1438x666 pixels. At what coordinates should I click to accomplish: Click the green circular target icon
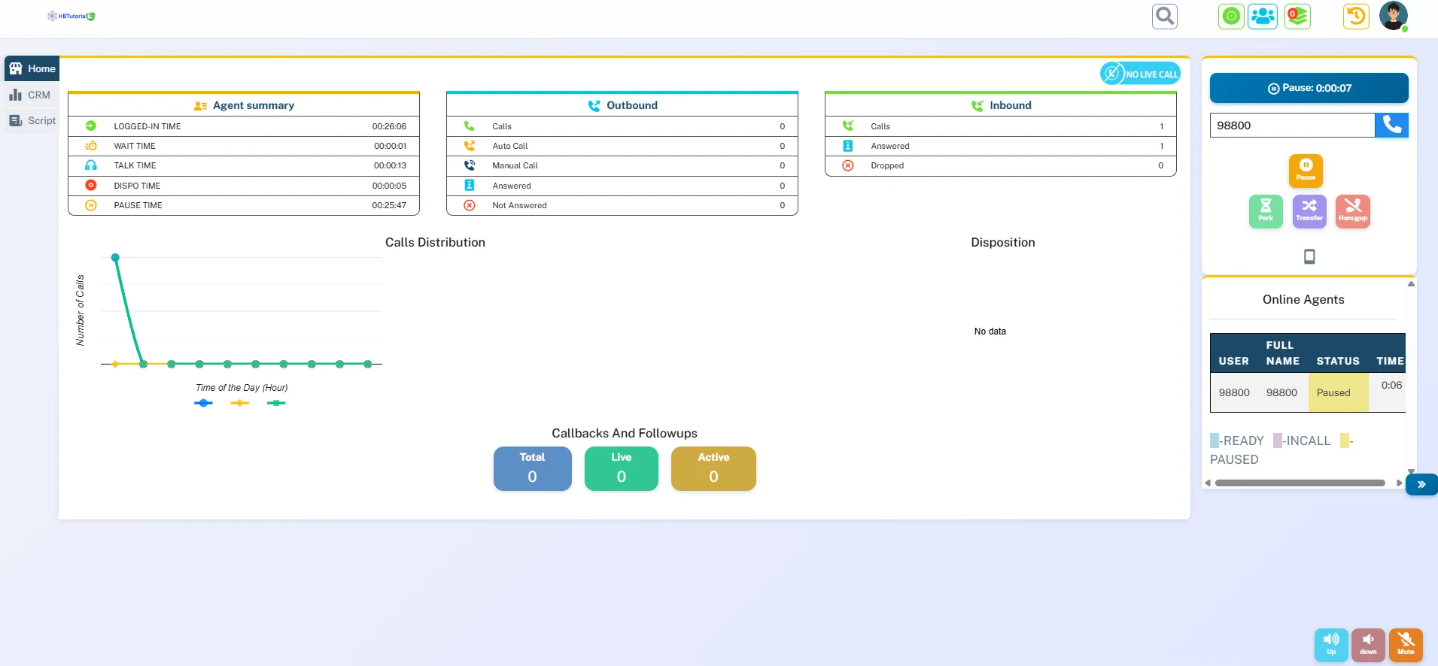tap(1231, 16)
